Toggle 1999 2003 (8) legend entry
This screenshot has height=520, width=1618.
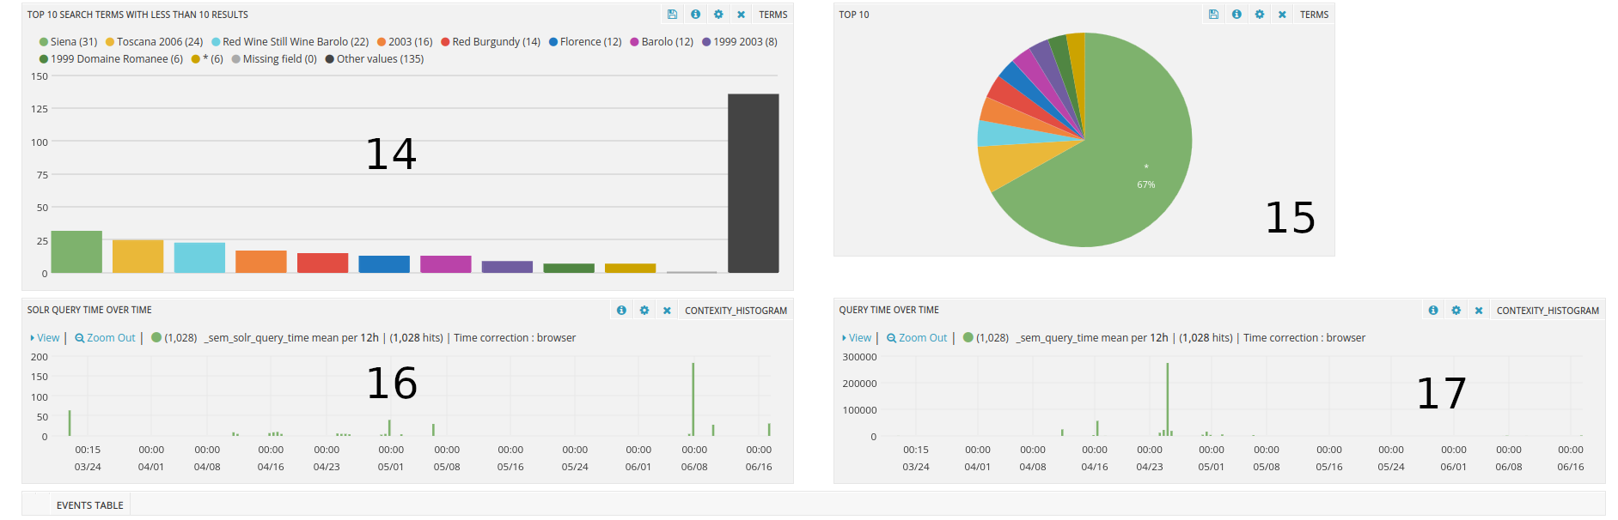740,42
